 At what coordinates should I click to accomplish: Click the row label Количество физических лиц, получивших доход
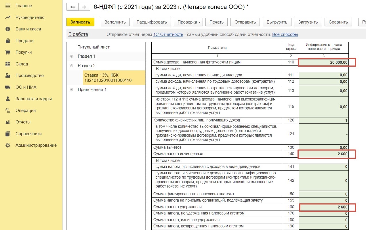[x=197, y=120]
